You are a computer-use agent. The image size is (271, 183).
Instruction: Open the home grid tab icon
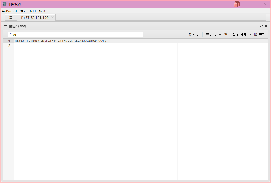pyautogui.click(x=11, y=18)
